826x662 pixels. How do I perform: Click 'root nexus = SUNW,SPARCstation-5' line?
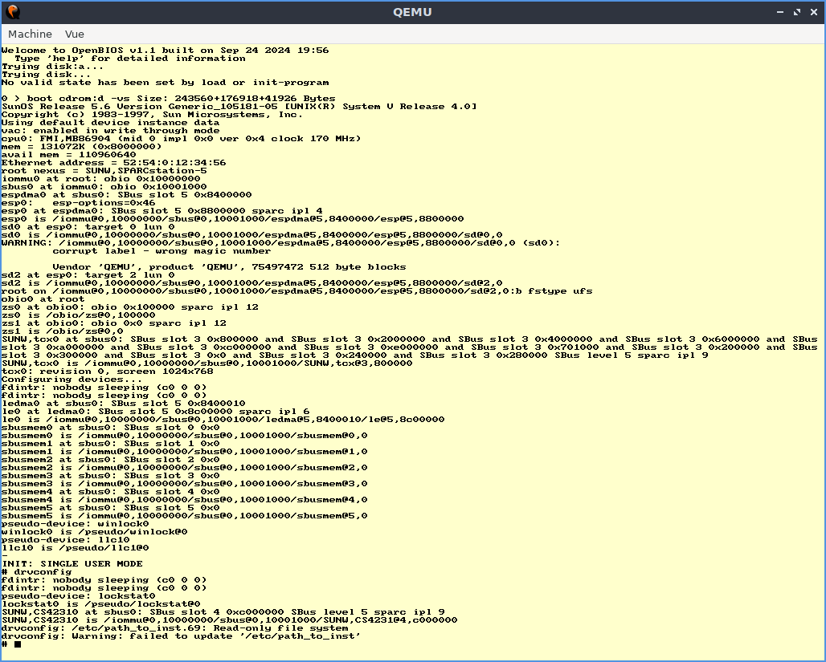(x=104, y=170)
